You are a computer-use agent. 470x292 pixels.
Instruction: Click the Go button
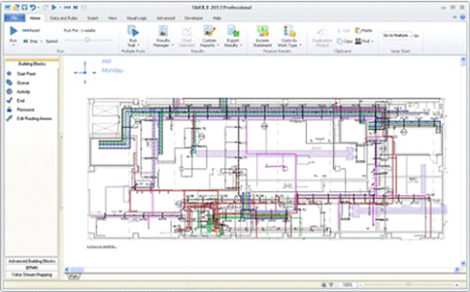416,35
